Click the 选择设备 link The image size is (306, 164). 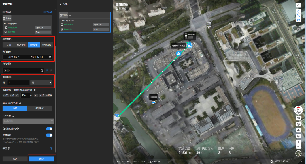48,12
